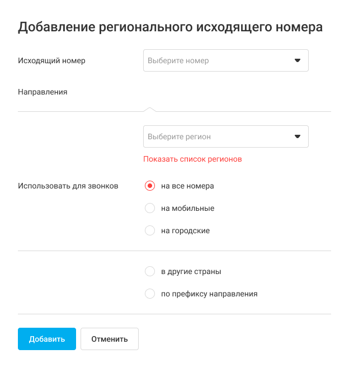Click the 'на городские' text label

[x=185, y=230]
